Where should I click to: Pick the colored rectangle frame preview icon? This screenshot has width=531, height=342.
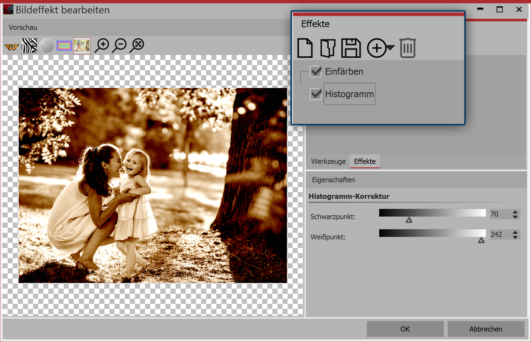pos(64,46)
